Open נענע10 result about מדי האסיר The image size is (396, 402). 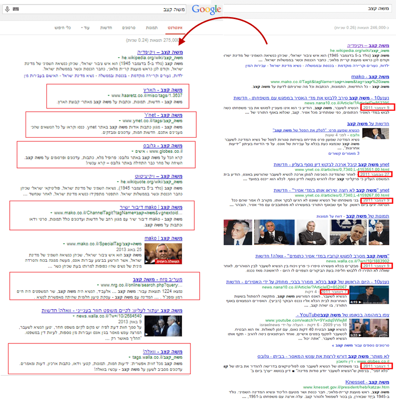[x=311, y=98]
